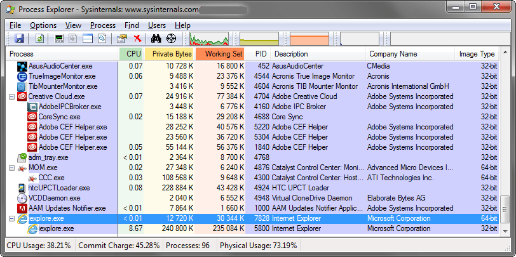The width and height of the screenshot is (516, 257).
Task: Click the TibMounterMonitor.exe process icon
Action: (x=22, y=86)
